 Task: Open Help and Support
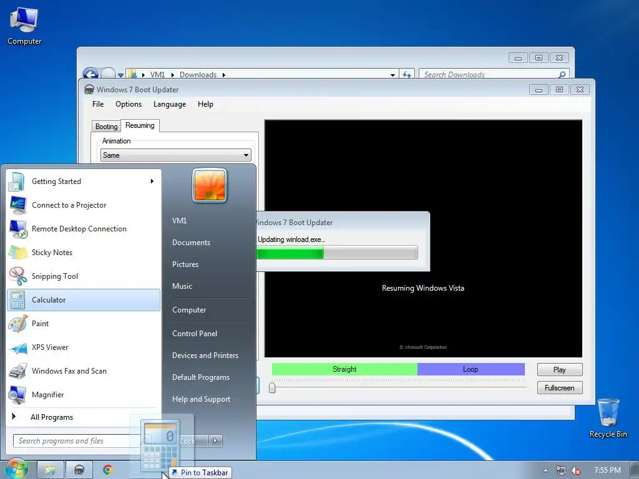tap(201, 399)
